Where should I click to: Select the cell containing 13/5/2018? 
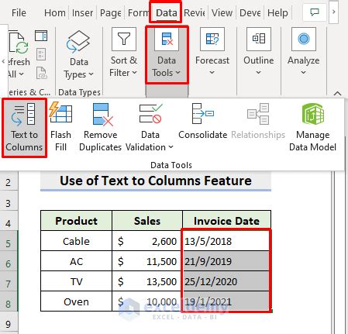tap(226, 241)
